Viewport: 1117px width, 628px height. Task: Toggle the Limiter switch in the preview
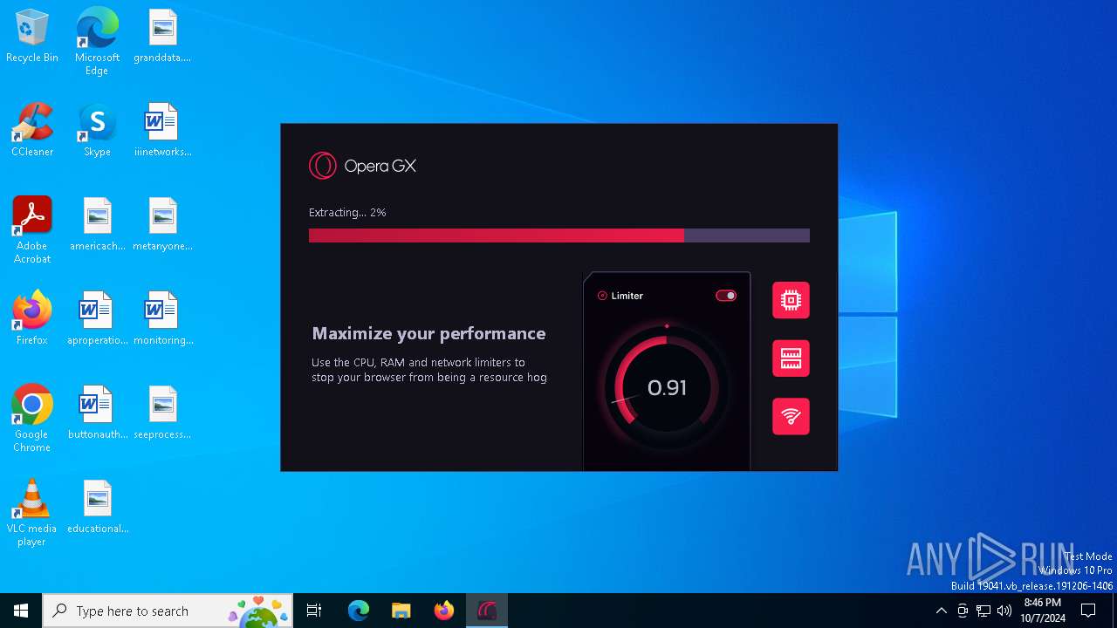pos(726,296)
